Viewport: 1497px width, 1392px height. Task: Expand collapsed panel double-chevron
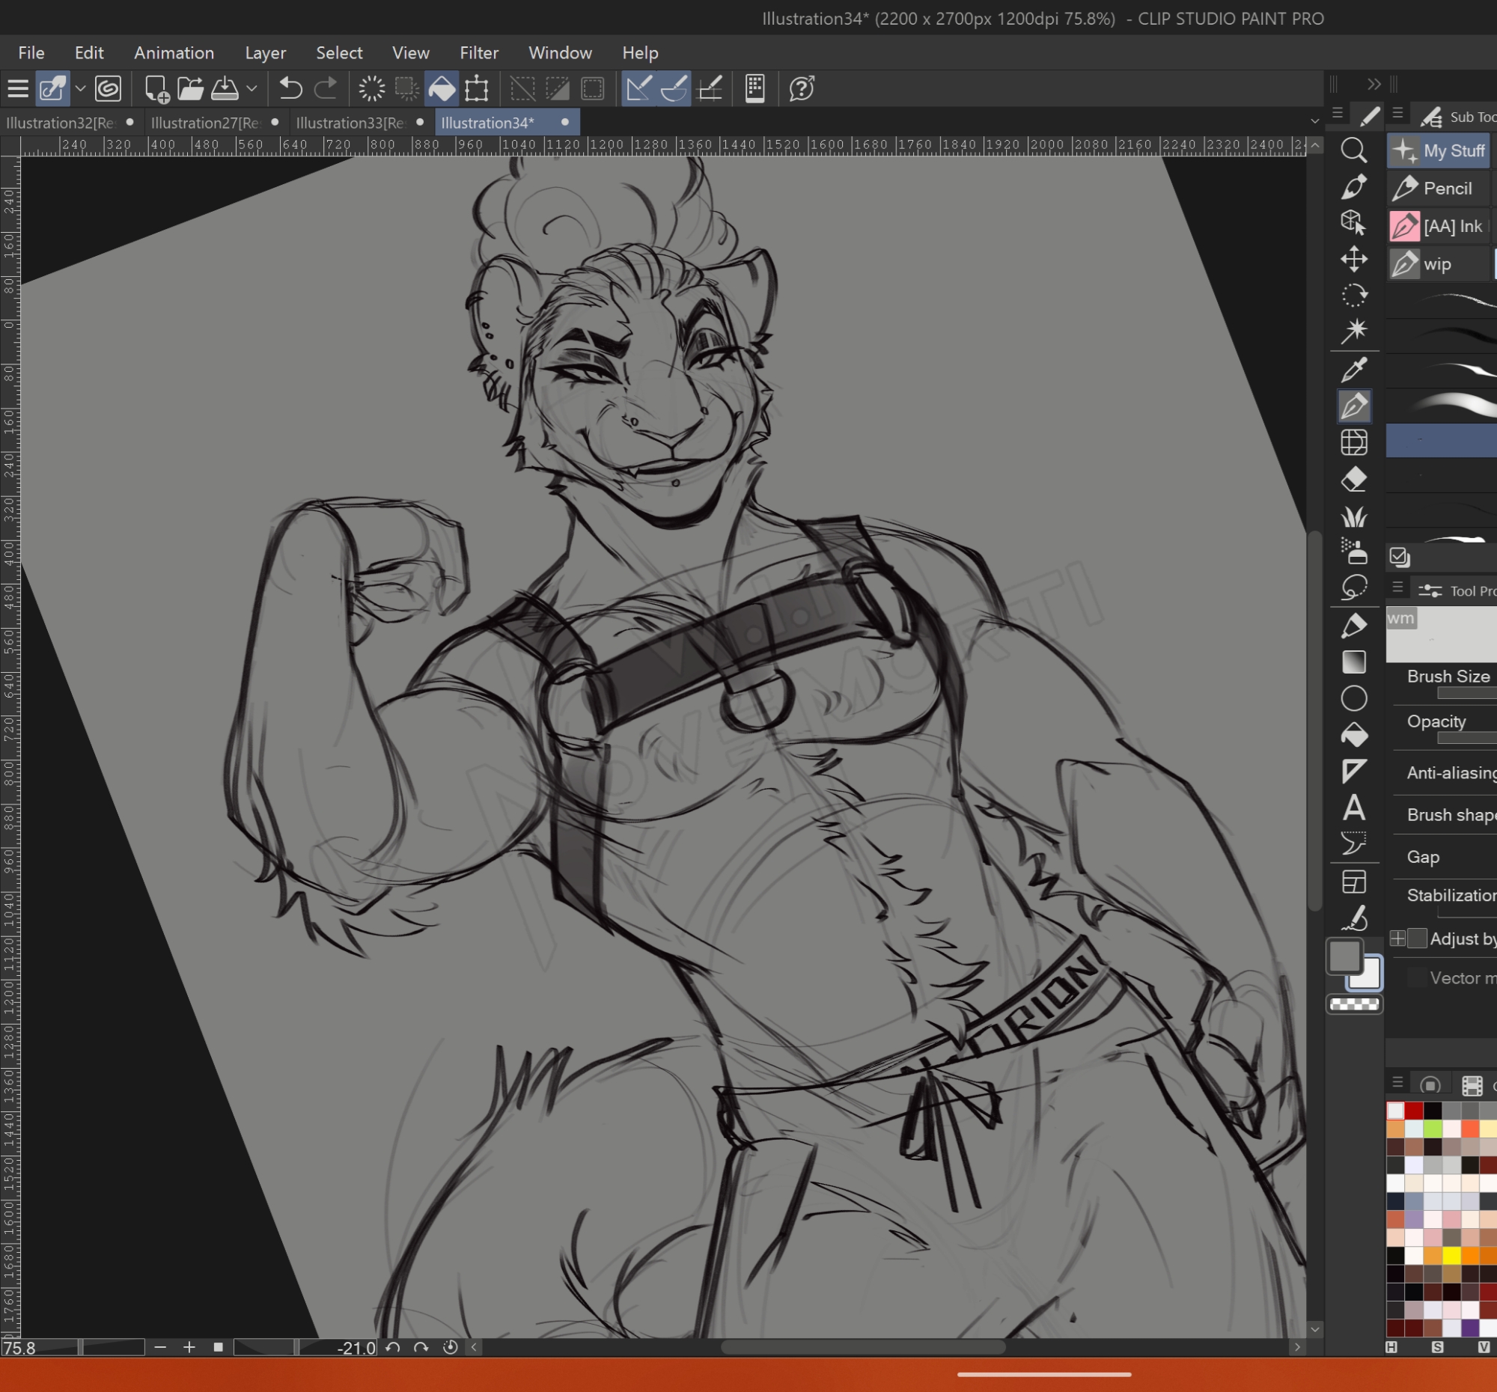point(1373,85)
